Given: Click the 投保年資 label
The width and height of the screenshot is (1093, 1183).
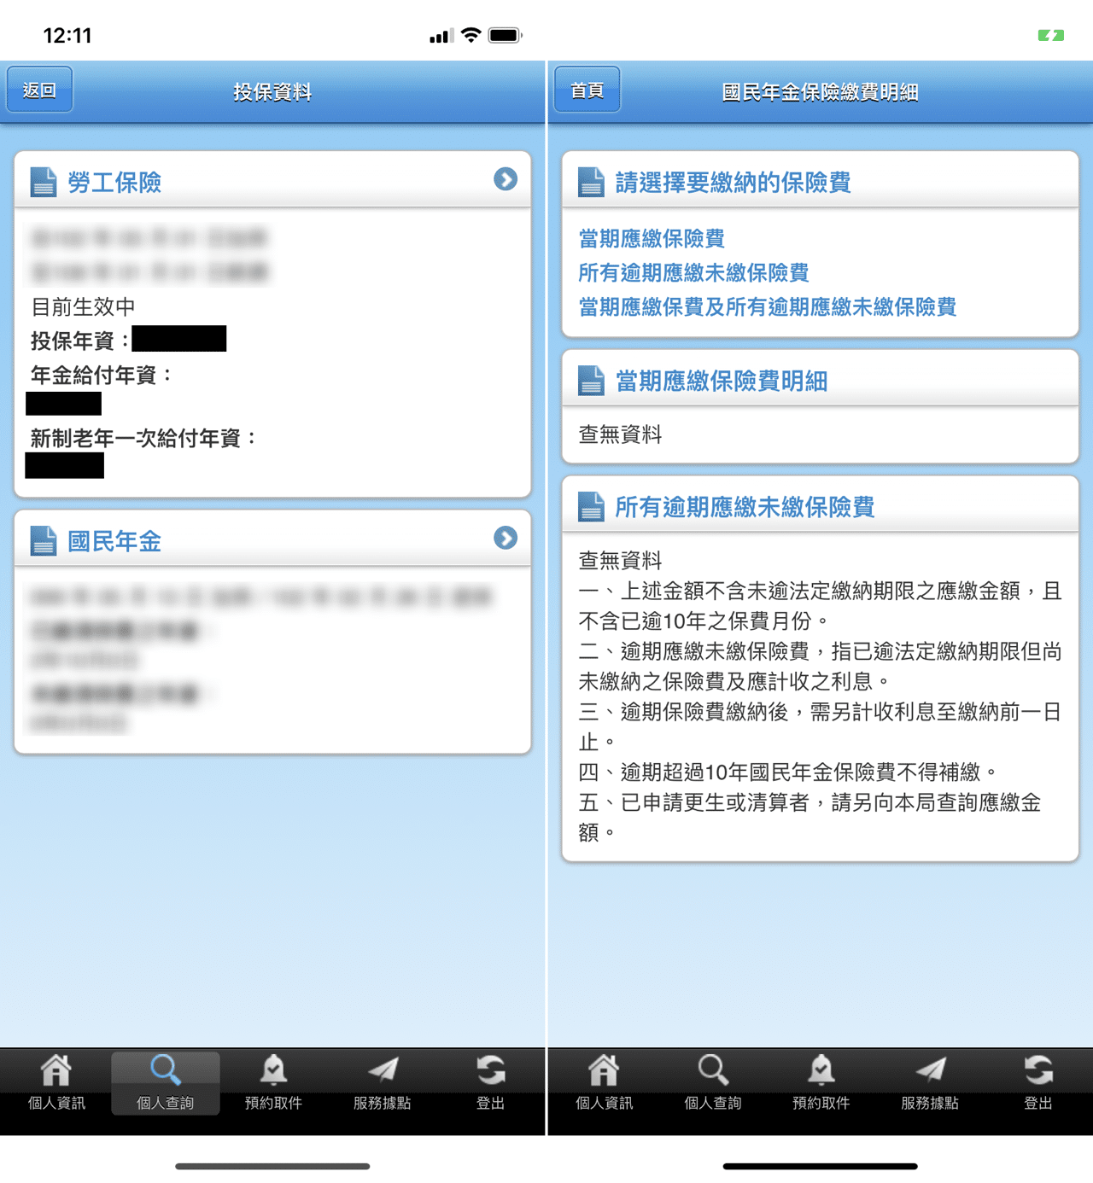Looking at the screenshot, I should [80, 341].
